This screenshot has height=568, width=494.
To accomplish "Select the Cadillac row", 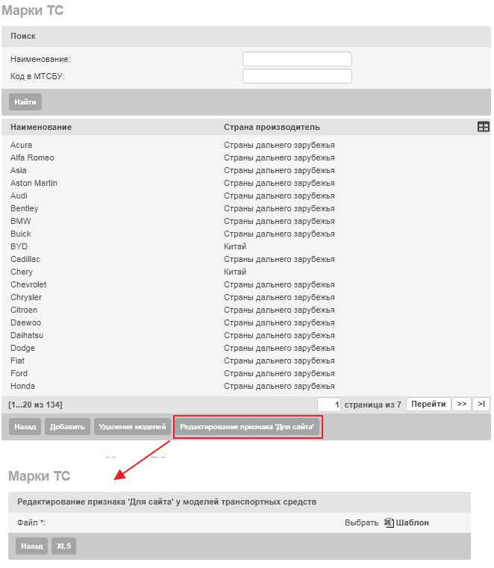I will (x=246, y=259).
